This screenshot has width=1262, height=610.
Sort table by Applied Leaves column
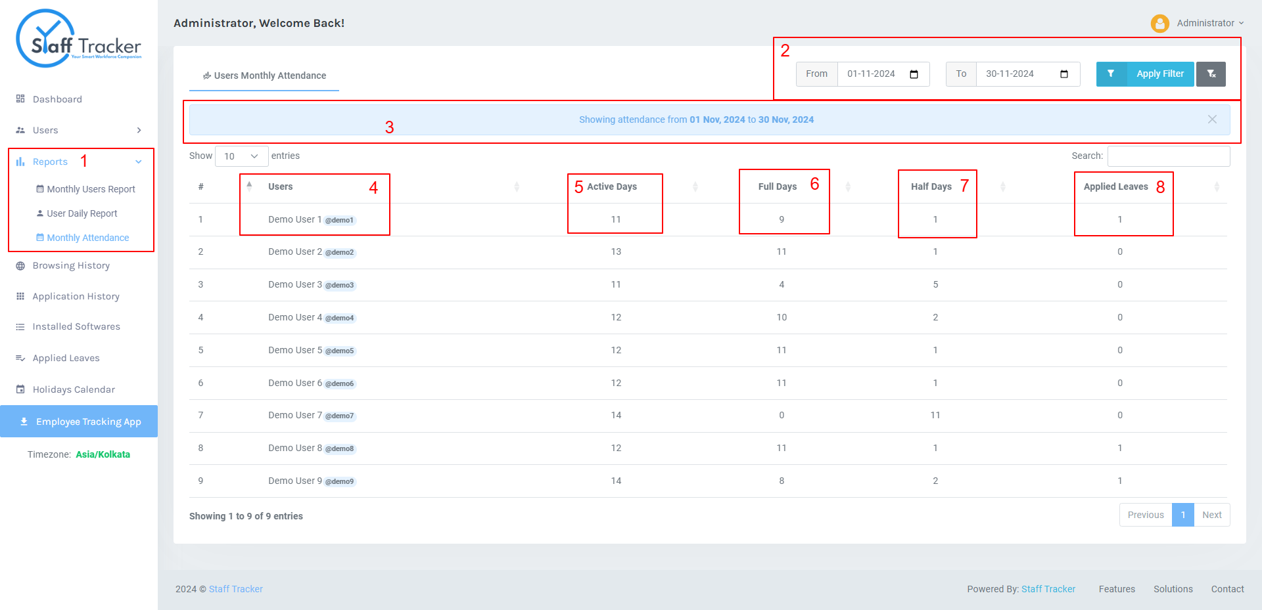pyautogui.click(x=1217, y=187)
